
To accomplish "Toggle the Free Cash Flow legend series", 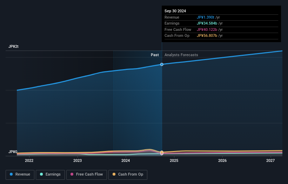I will (87, 175).
